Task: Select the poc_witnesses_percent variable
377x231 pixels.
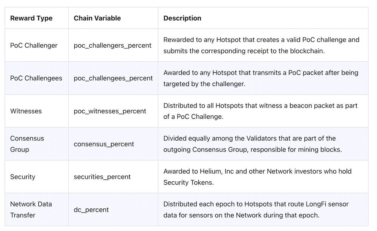Action: click(x=110, y=111)
